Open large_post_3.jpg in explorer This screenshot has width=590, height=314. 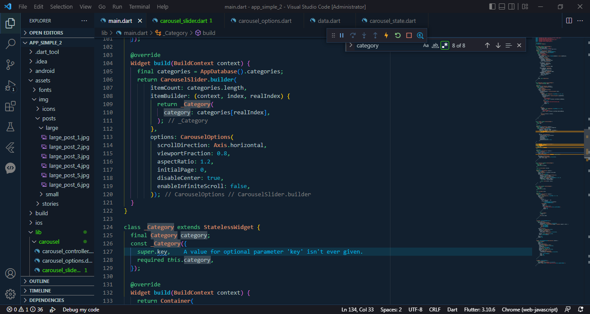pyautogui.click(x=69, y=156)
